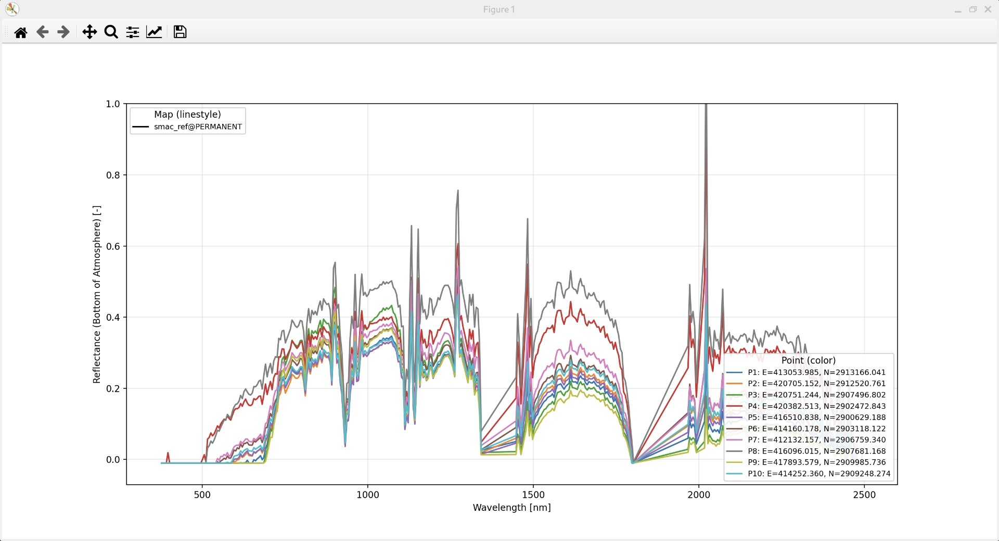
Task: Click the Point (color) legend title
Action: coord(808,360)
